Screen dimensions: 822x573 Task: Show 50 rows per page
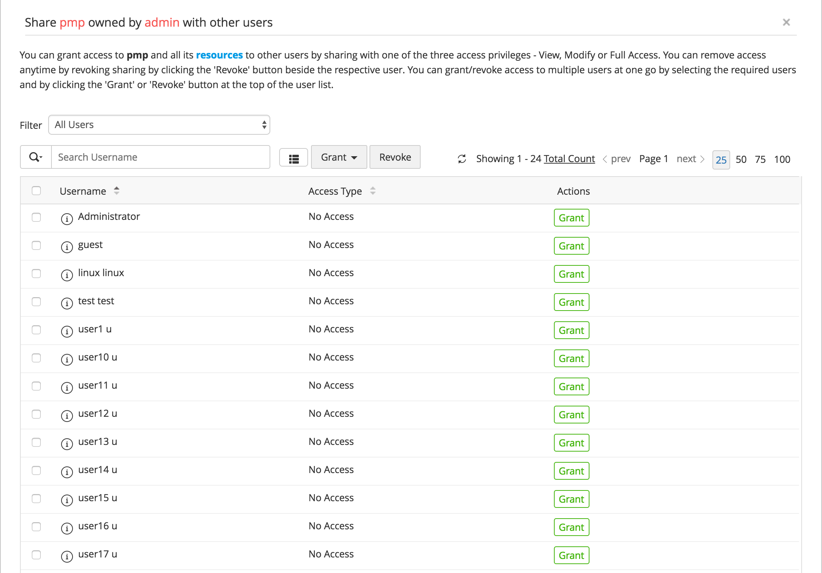point(741,160)
